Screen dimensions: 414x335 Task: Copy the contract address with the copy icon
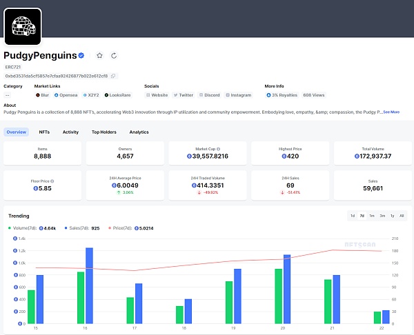113,76
